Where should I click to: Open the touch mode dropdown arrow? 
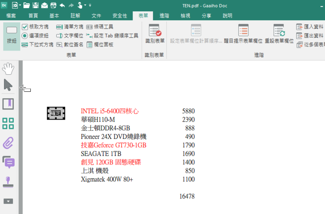point(85,5)
